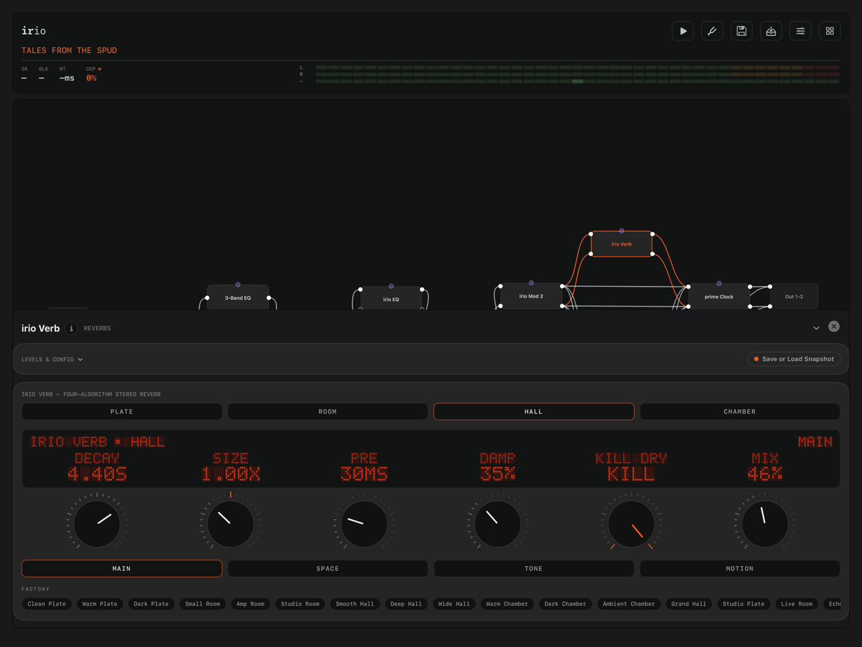Select the irio Verb node
This screenshot has height=647, width=862.
point(621,244)
